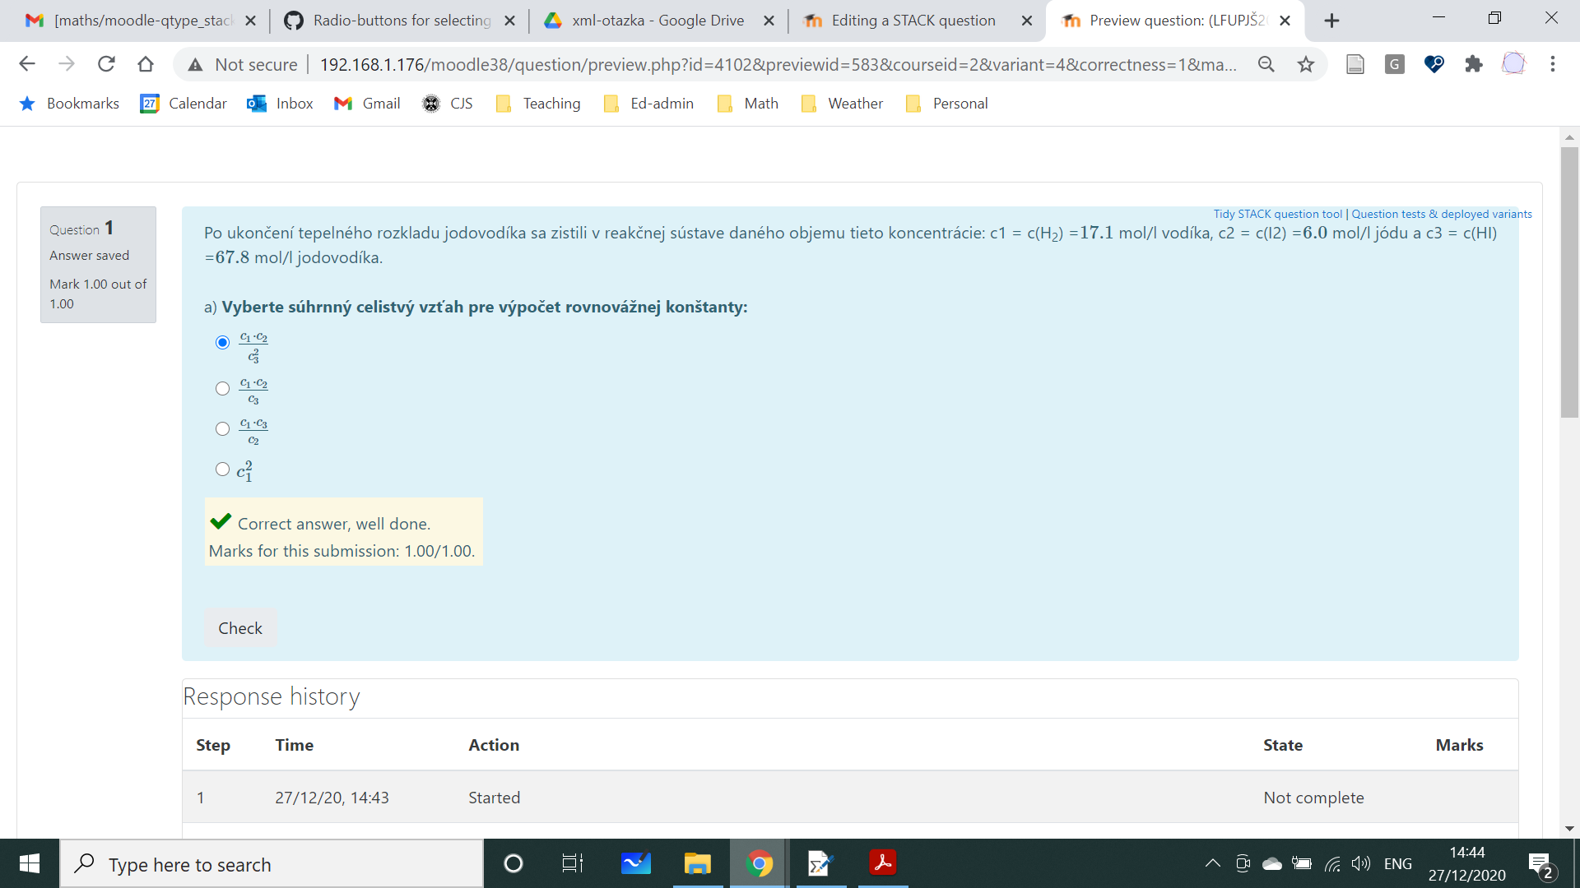Click the home icon in the toolbar
The height and width of the screenshot is (888, 1580).
(x=146, y=63)
